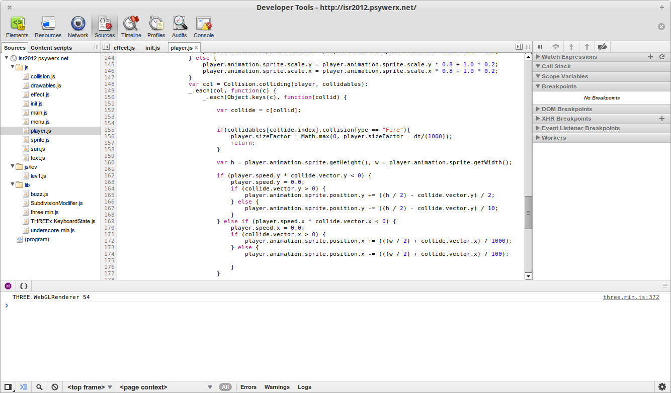Image resolution: width=671 pixels, height=393 pixels.
Task: Open the top frame selector dropdown
Action: pyautogui.click(x=90, y=387)
